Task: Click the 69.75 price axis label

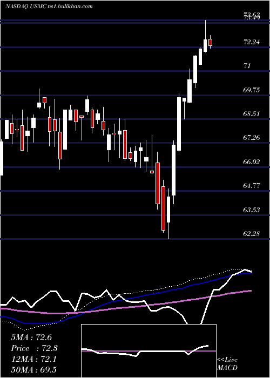Action: (252, 90)
